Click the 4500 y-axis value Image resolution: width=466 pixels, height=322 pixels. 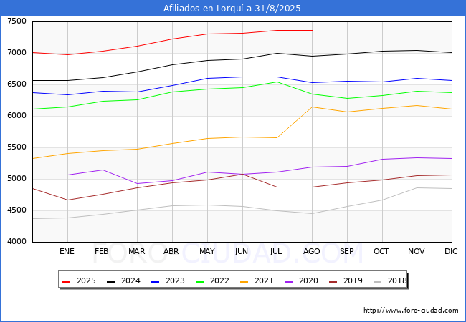coord(17,210)
